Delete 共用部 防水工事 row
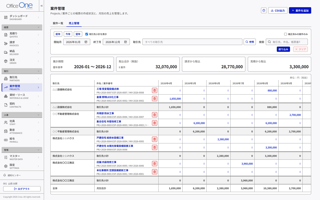Image resolution: width=320 pixels, height=200 pixels. click(154, 115)
